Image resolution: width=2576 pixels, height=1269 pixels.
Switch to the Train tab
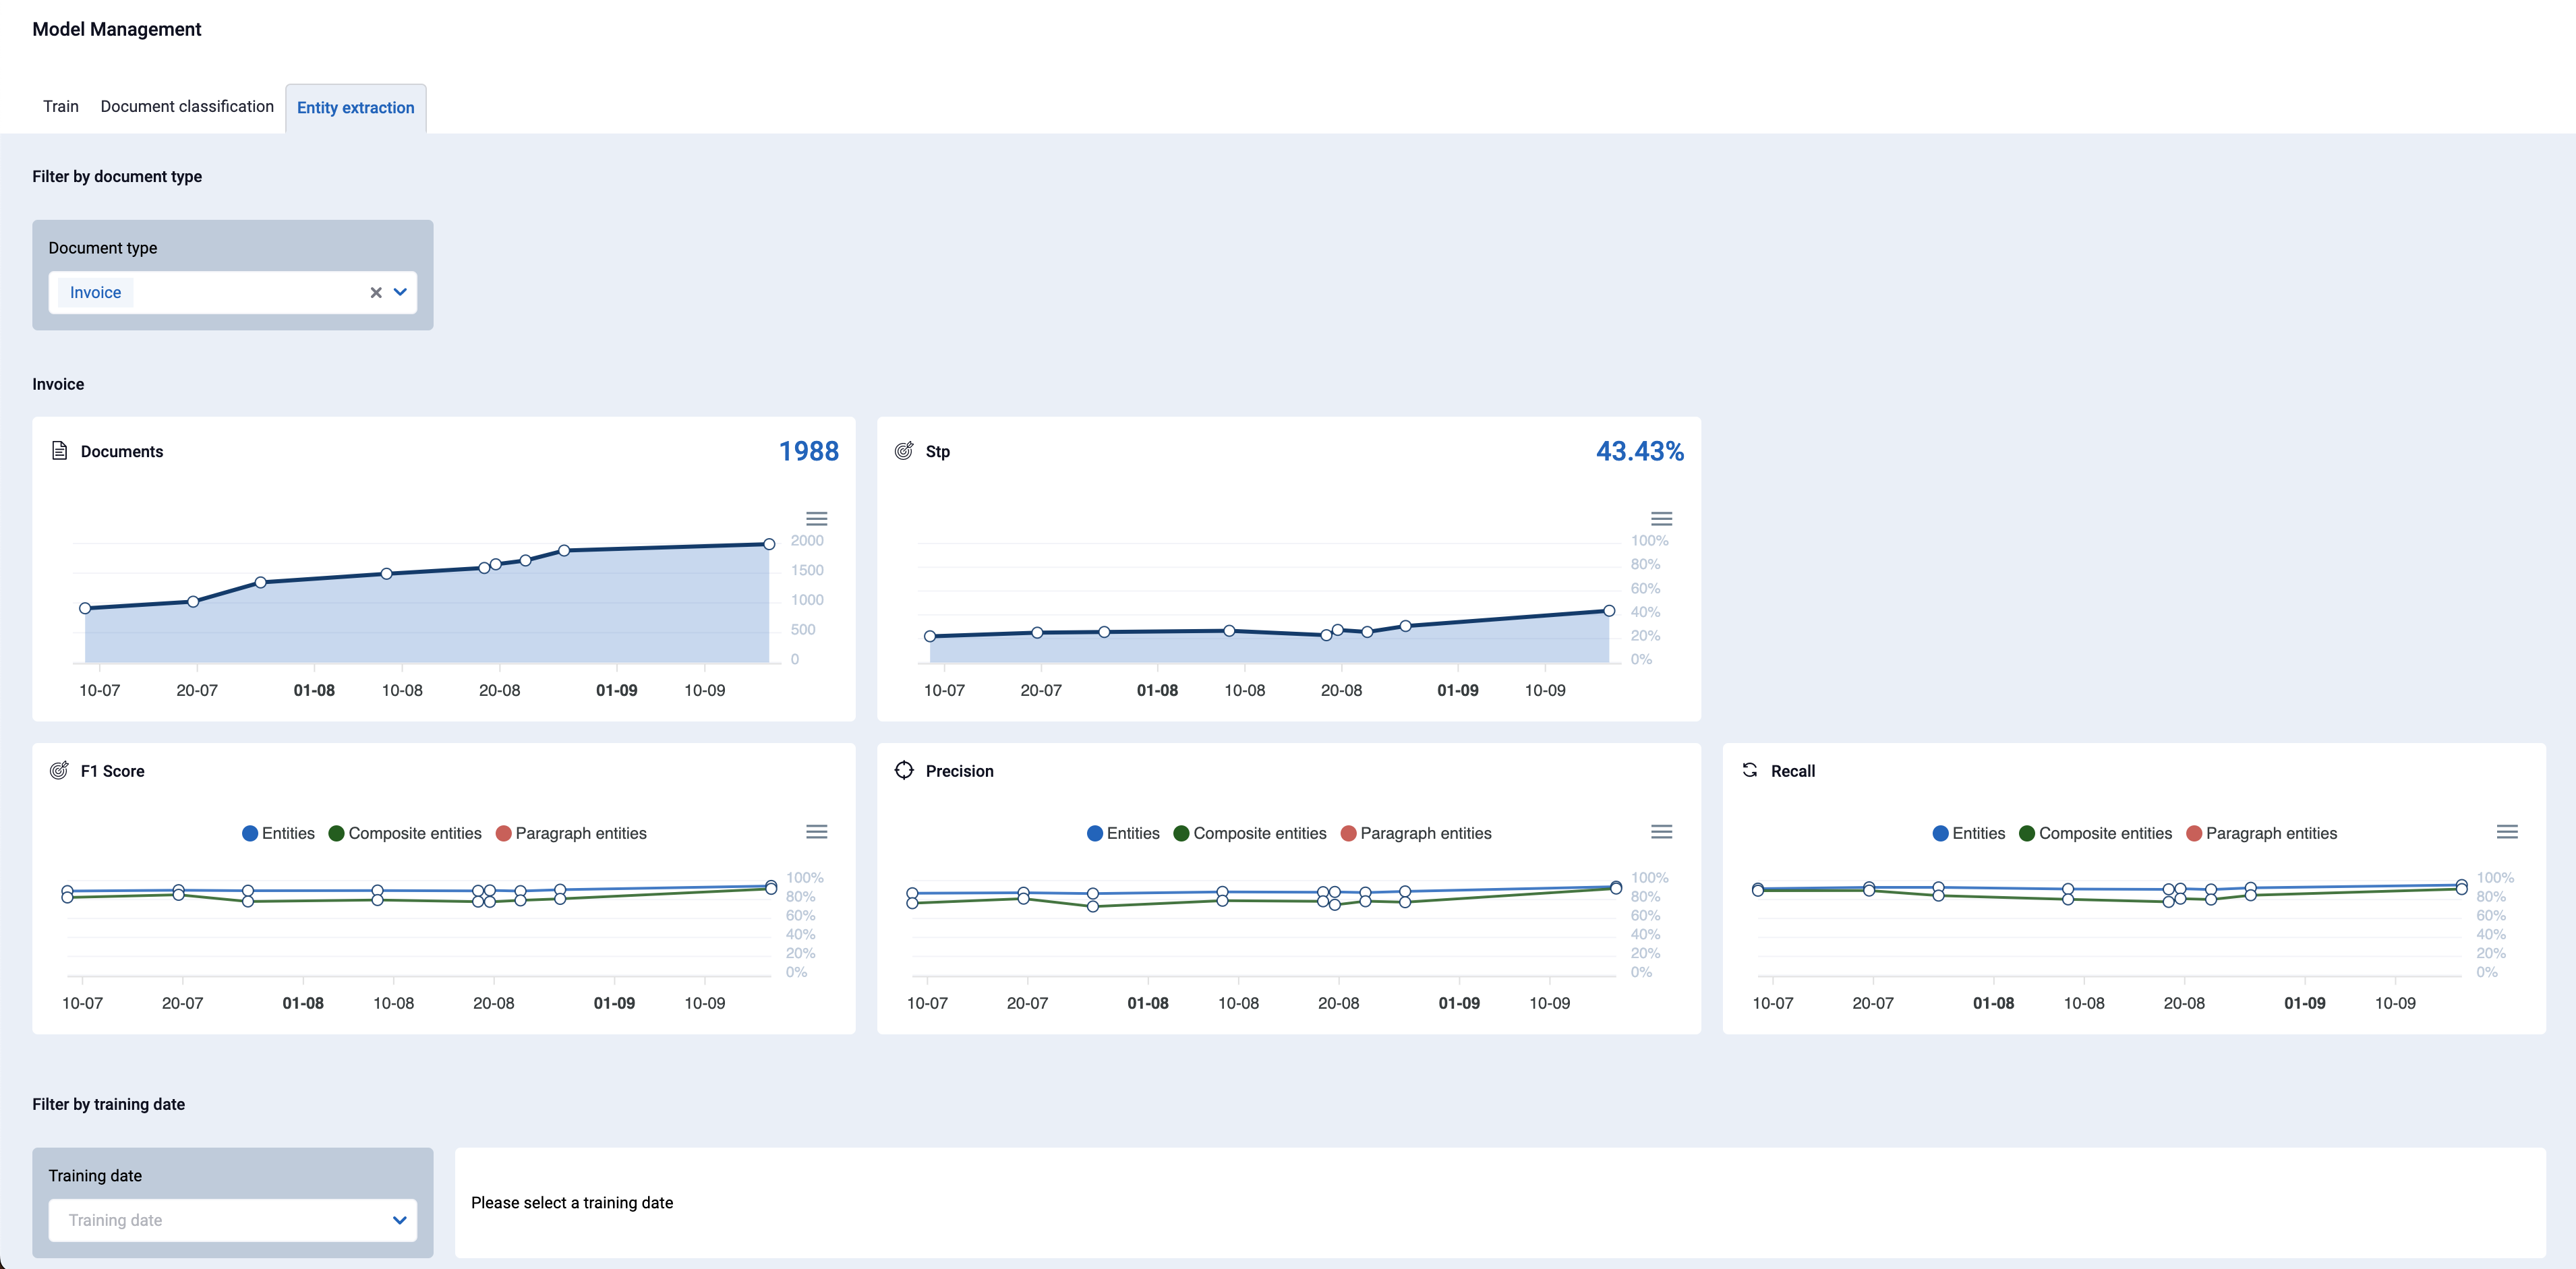click(x=61, y=106)
